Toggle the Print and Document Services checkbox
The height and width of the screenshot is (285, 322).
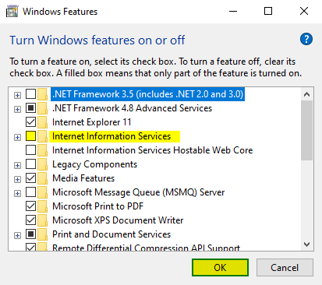(30, 234)
